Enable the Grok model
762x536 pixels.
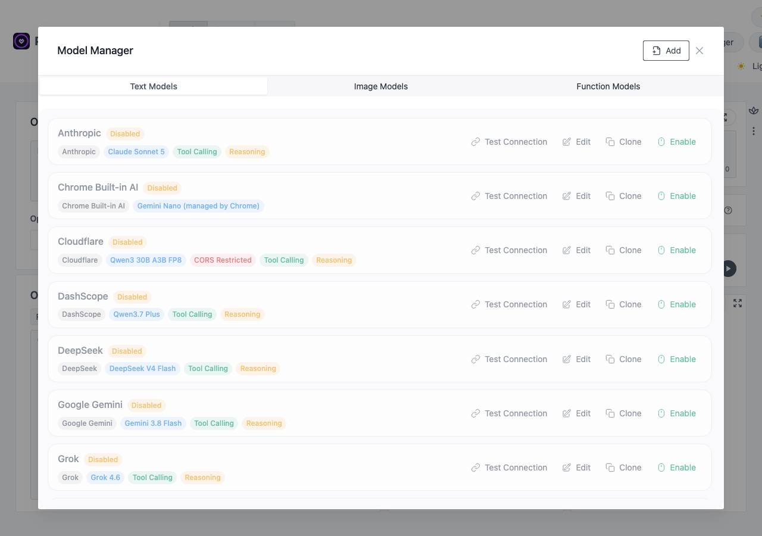(677, 468)
